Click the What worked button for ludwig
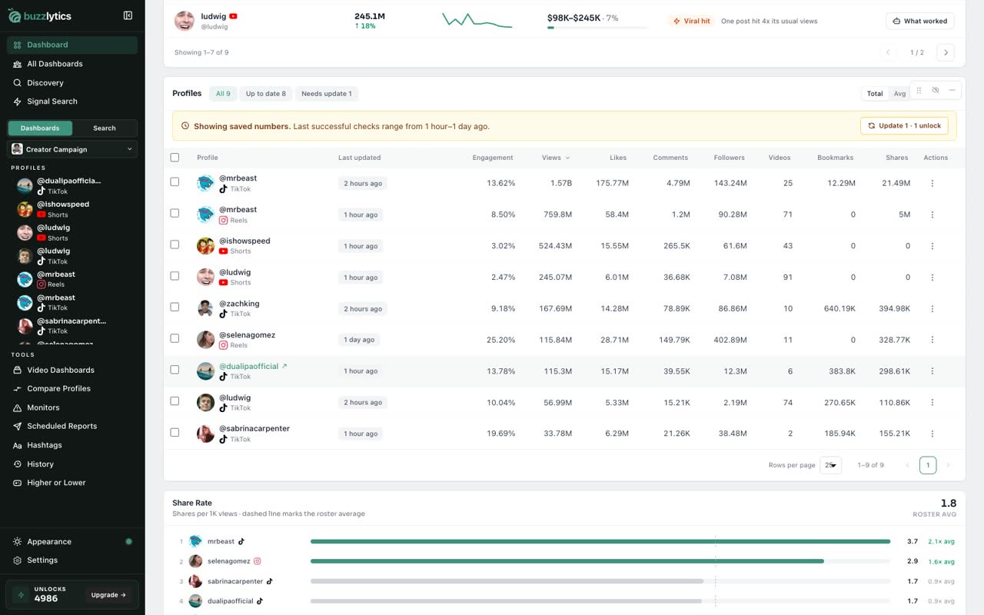Viewport: 984px width, 615px height. pos(920,21)
